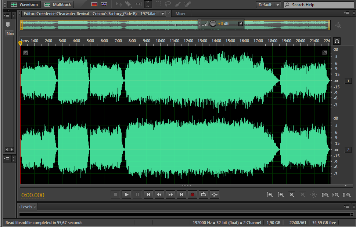
Task: Zoom in time
Action: click(292, 195)
